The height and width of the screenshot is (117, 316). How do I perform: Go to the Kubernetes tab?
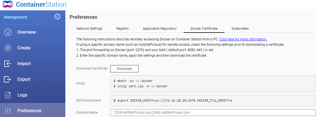(240, 29)
